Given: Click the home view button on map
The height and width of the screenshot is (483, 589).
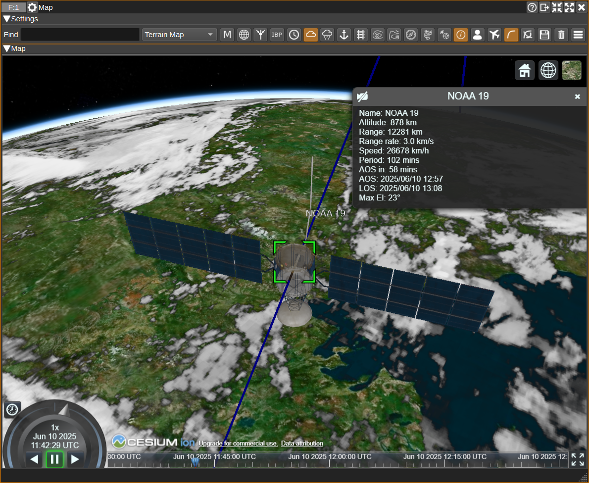Looking at the screenshot, I should [525, 70].
